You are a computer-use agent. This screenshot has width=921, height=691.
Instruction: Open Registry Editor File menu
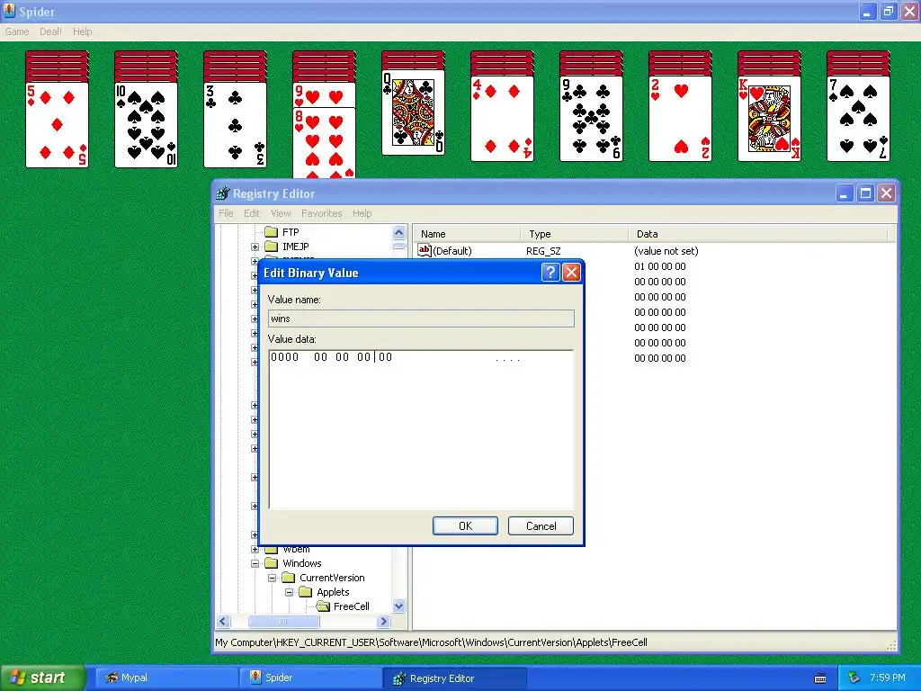coord(226,213)
